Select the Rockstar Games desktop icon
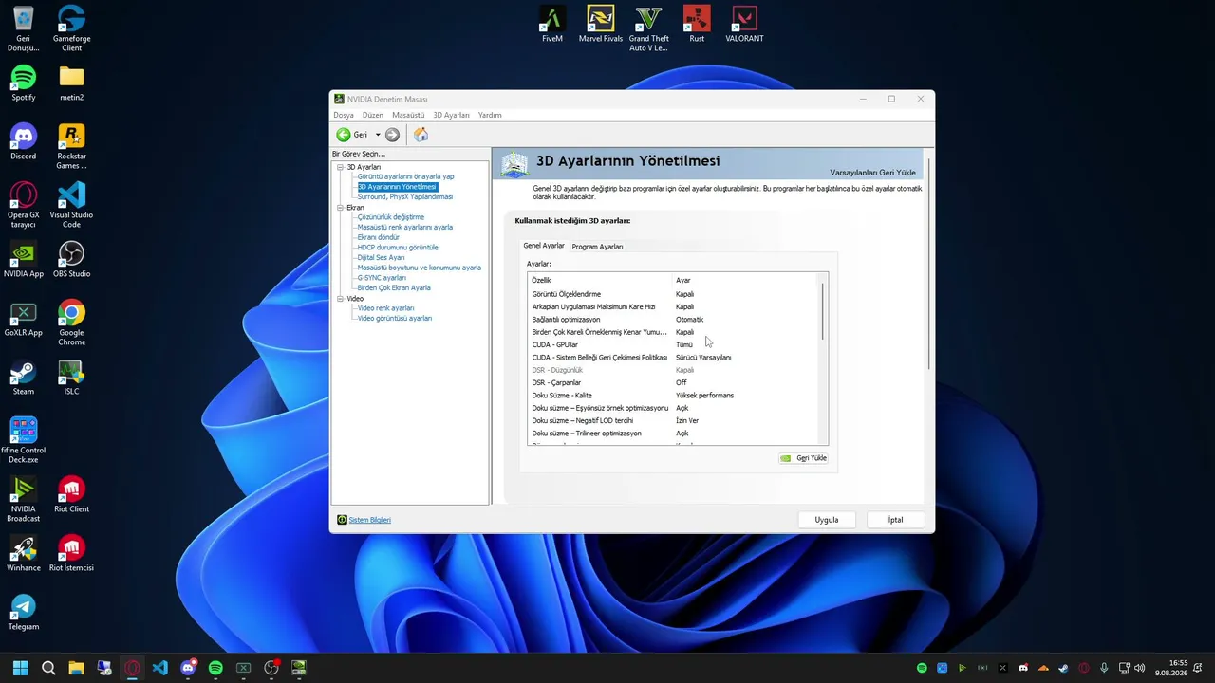Screen dimensions: 1215x683 (x=71, y=146)
